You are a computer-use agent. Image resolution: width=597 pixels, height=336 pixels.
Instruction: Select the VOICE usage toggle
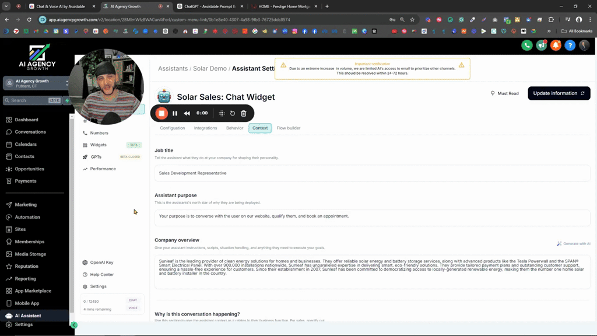pos(134,308)
